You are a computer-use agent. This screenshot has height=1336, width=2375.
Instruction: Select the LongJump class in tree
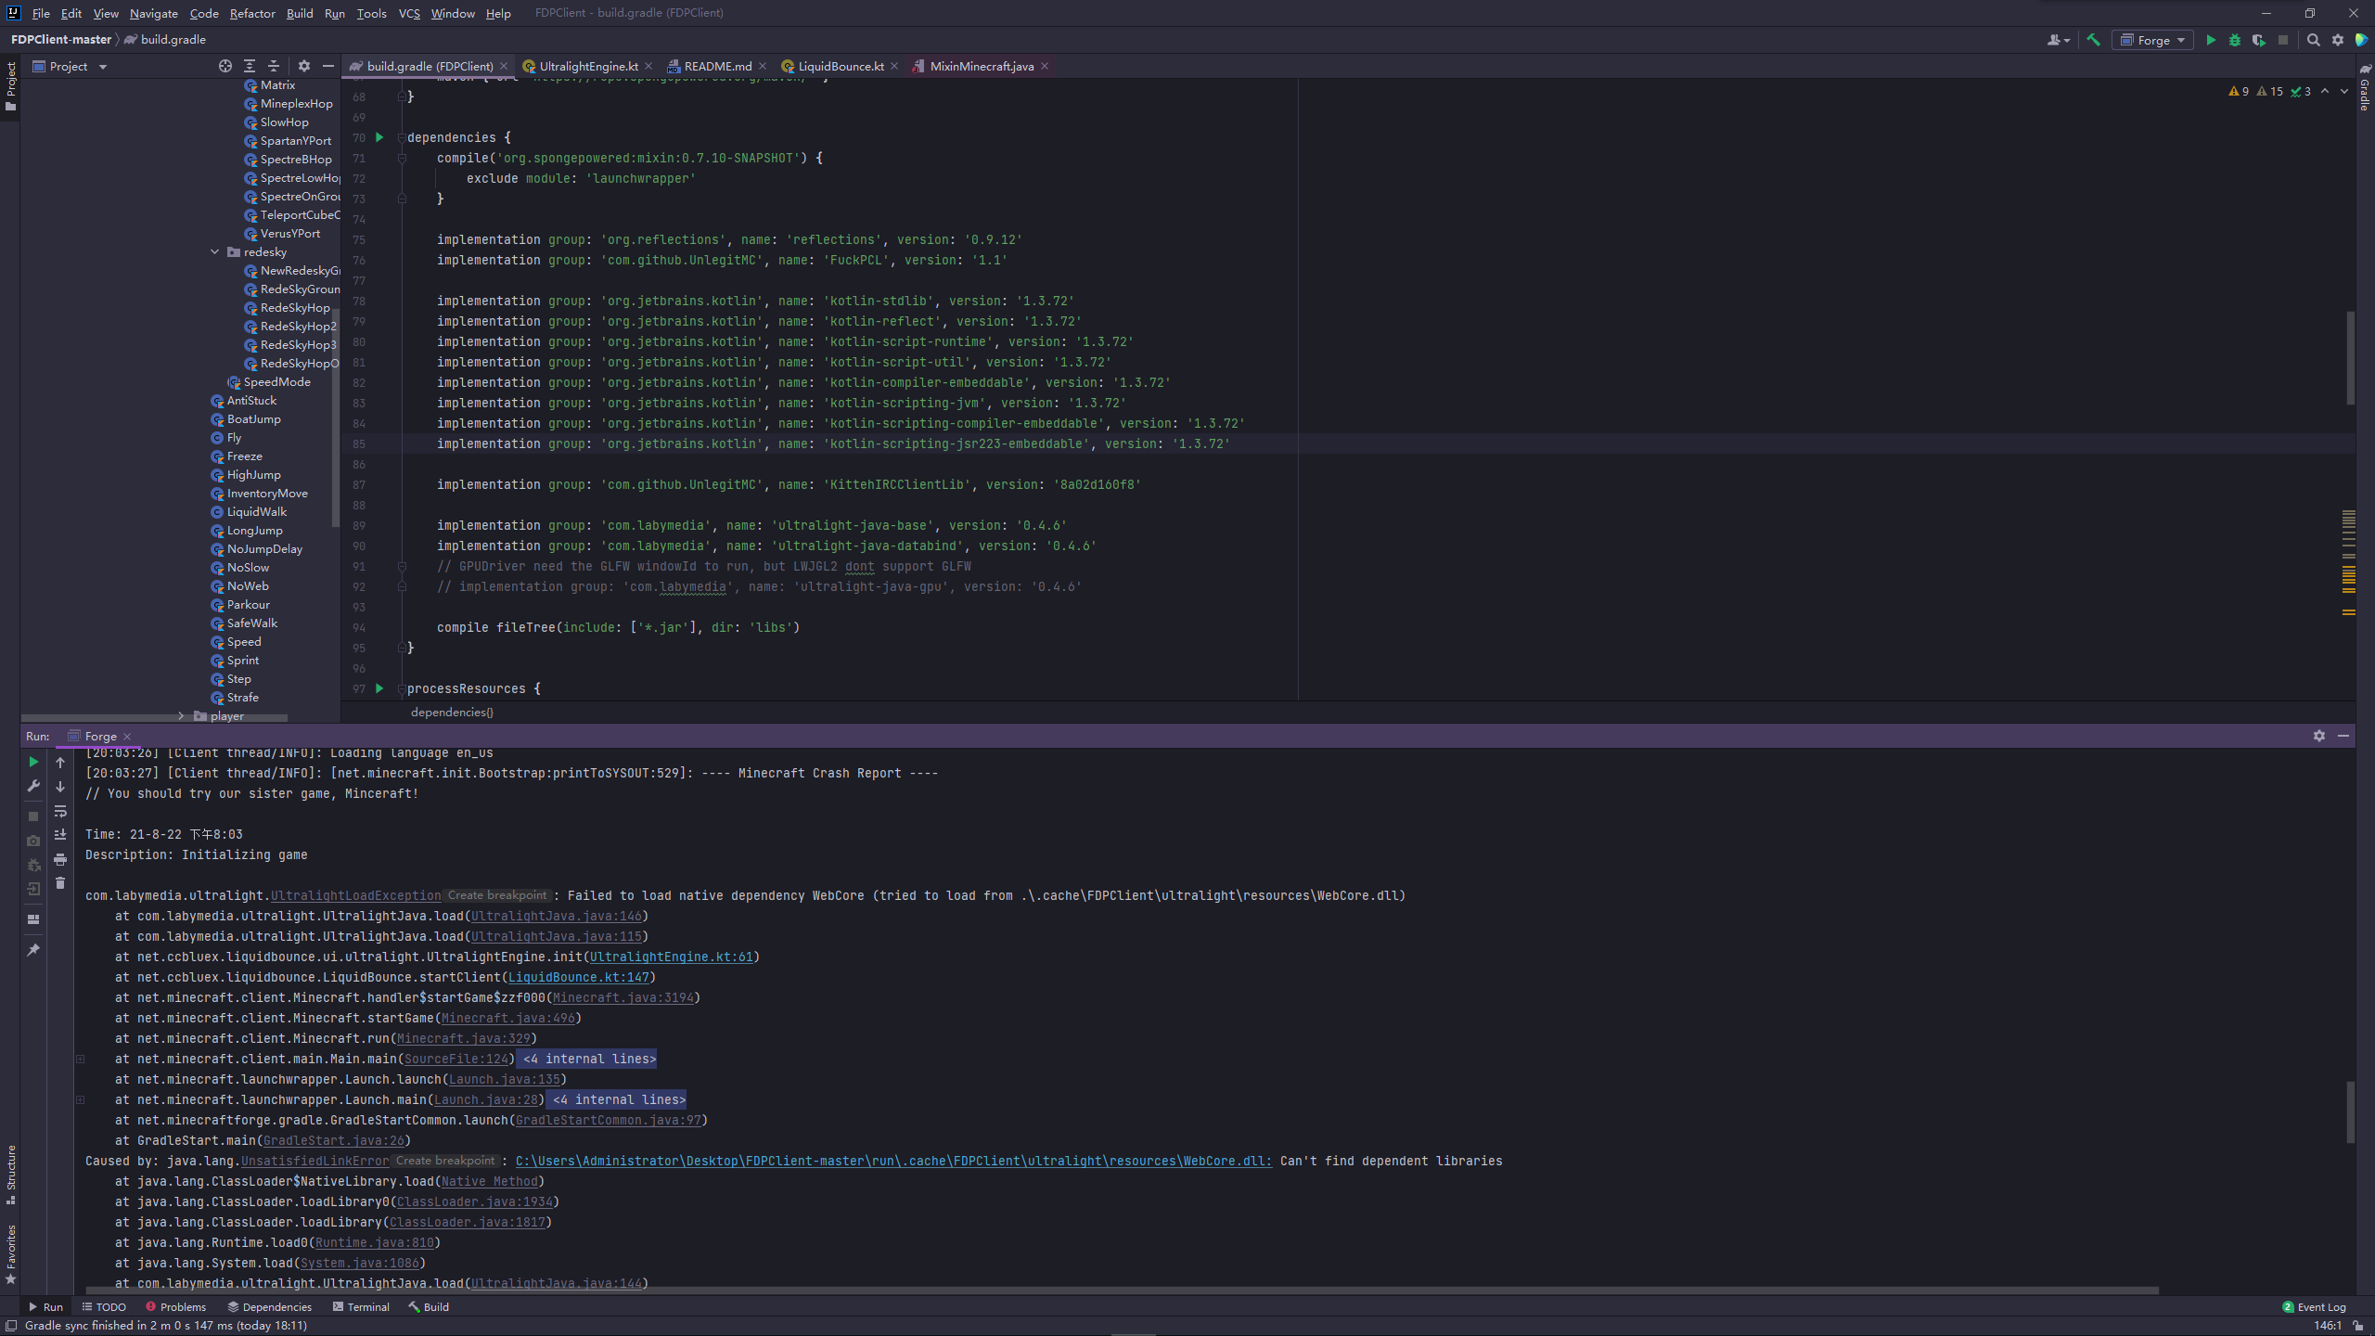tap(254, 530)
